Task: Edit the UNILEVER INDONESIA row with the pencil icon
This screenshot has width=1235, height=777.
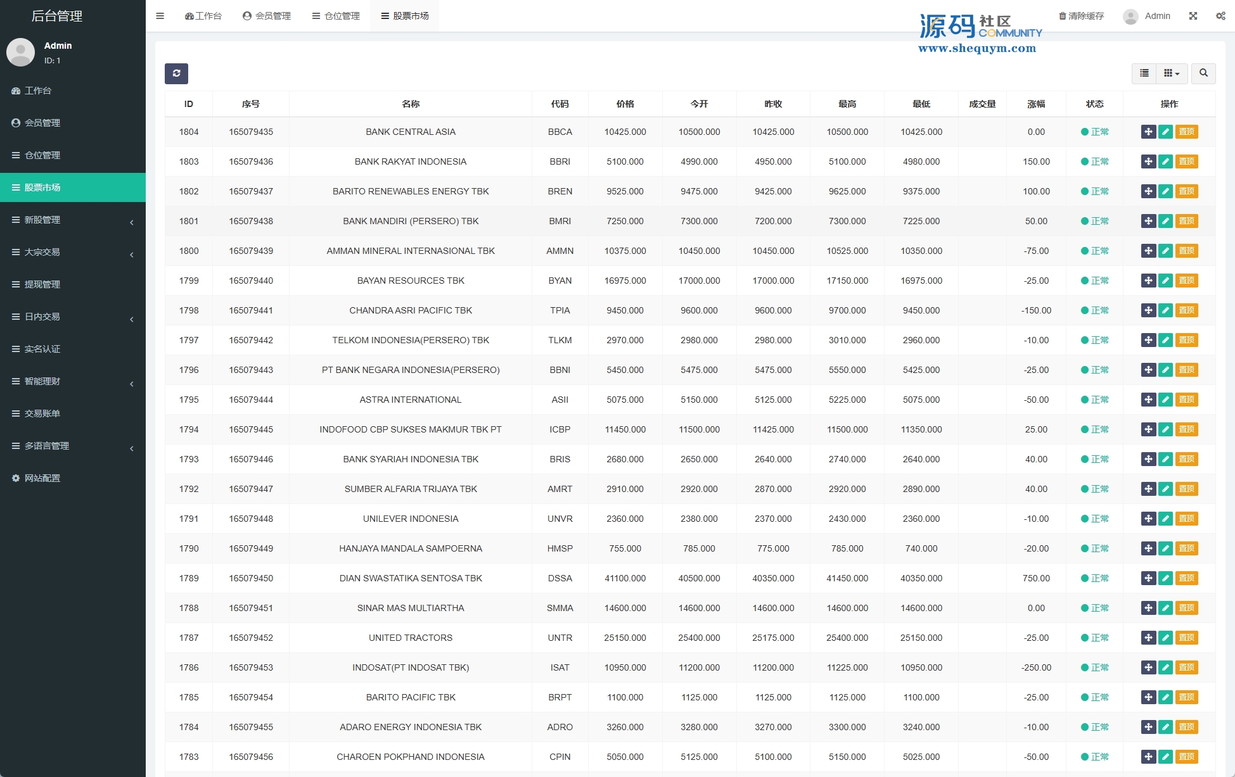Action: 1165,519
